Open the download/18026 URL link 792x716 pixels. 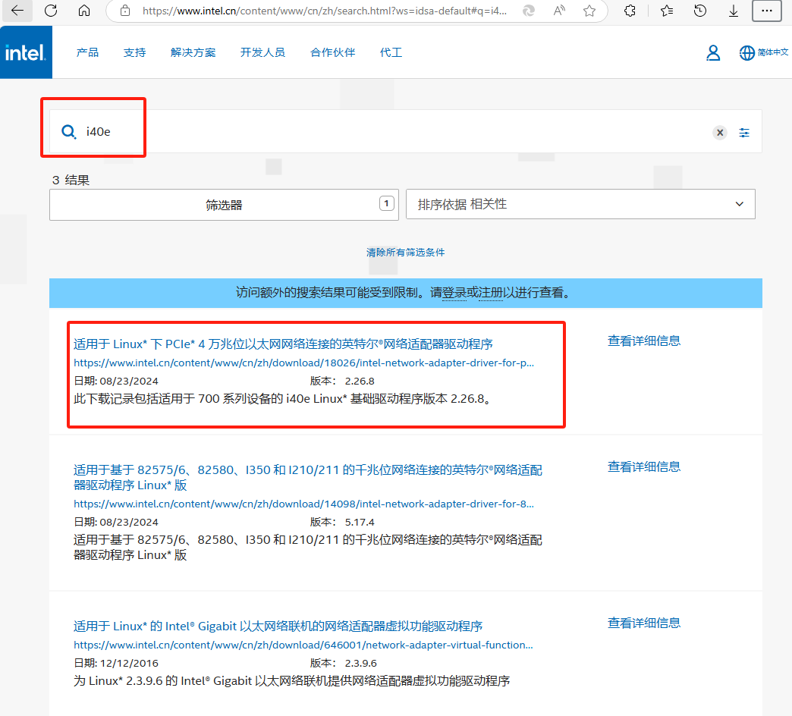(303, 363)
